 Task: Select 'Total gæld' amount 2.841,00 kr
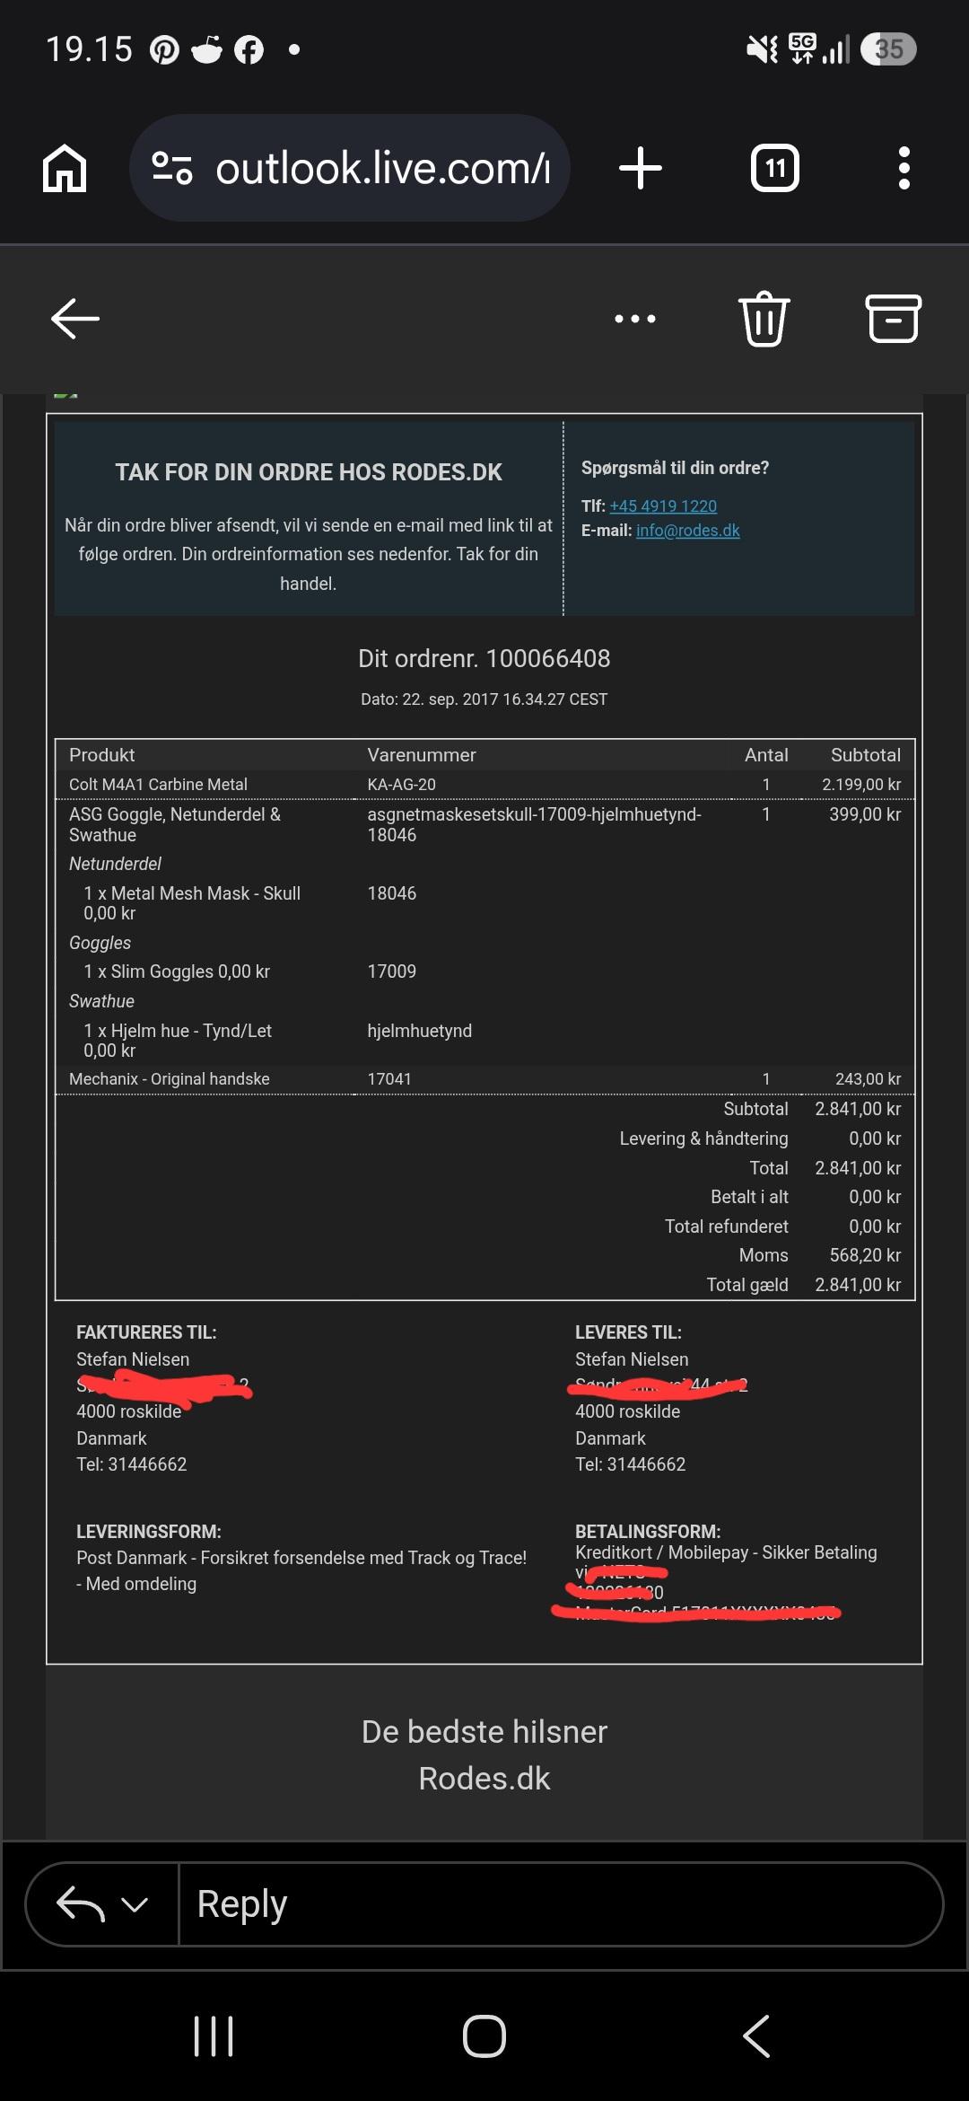[x=858, y=1285]
